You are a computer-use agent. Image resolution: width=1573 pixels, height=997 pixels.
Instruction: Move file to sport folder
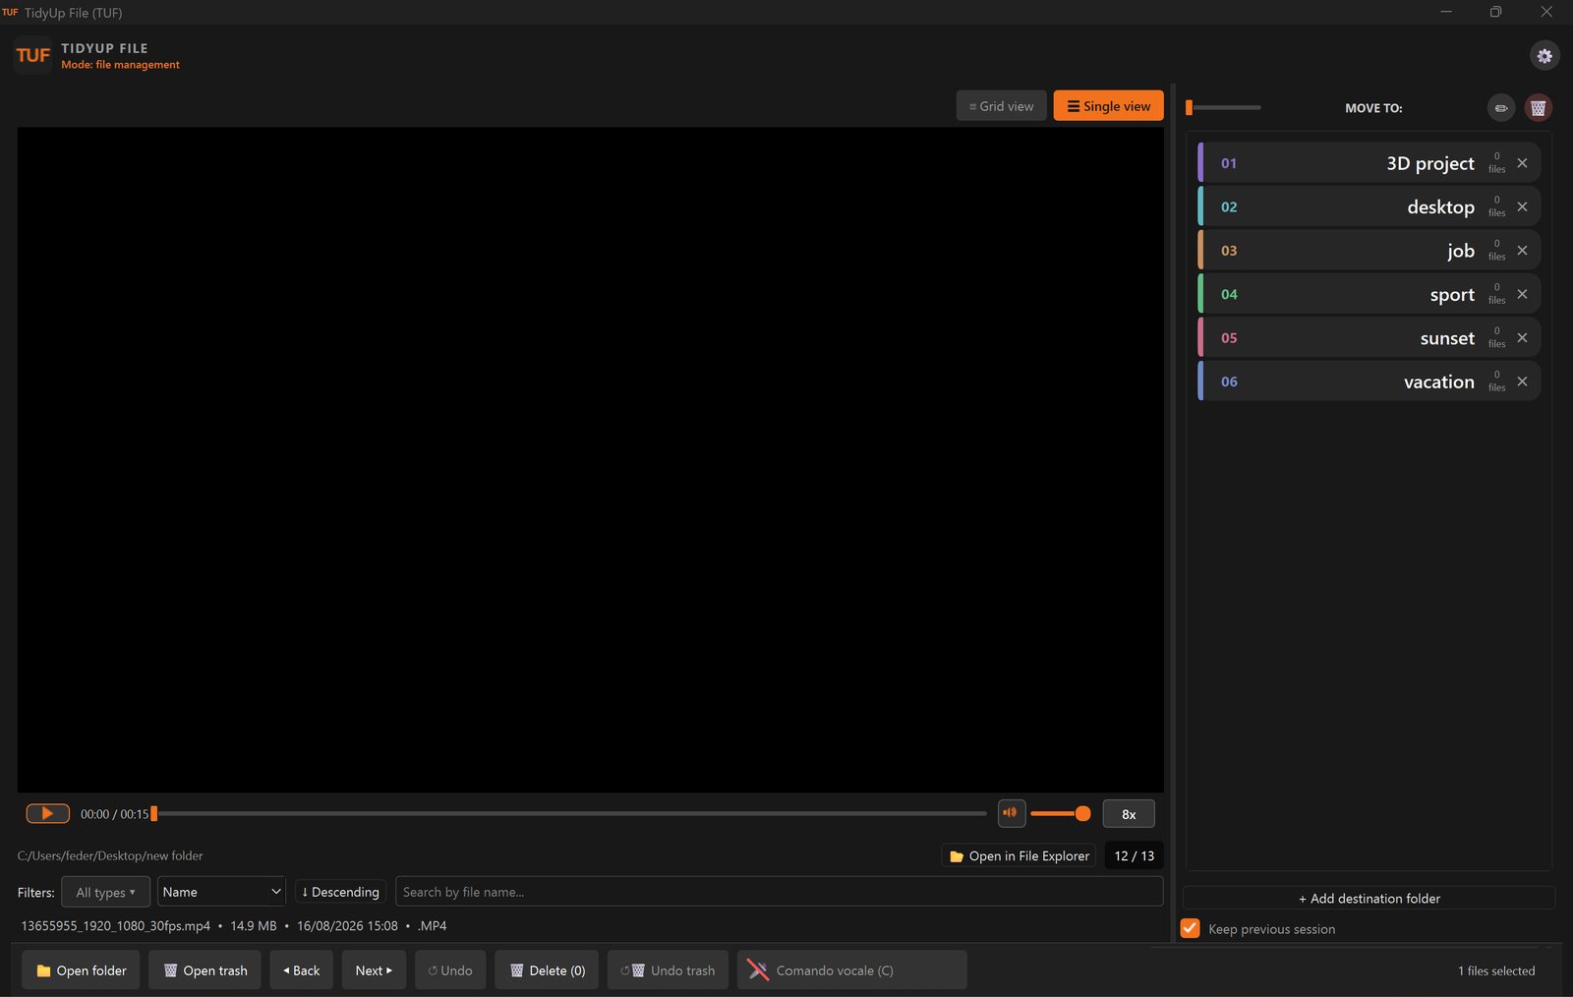pyautogui.click(x=1369, y=294)
